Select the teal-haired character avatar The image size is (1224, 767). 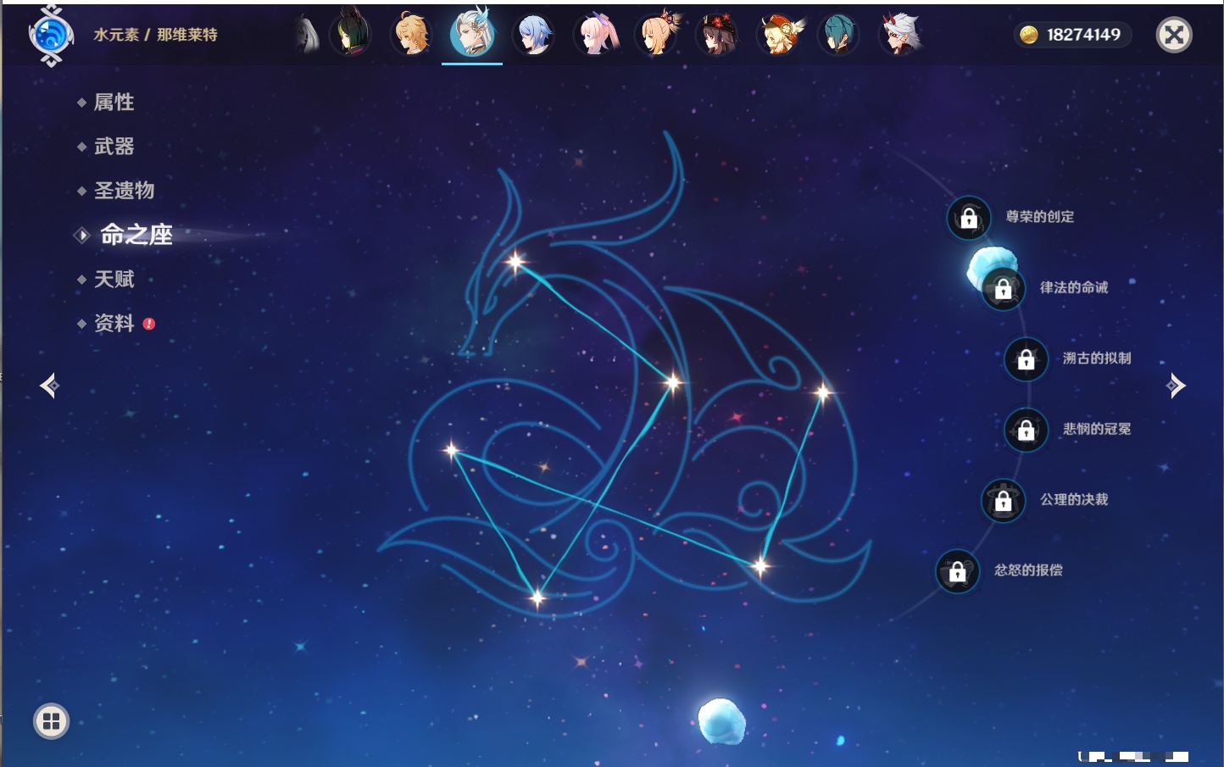coord(838,35)
